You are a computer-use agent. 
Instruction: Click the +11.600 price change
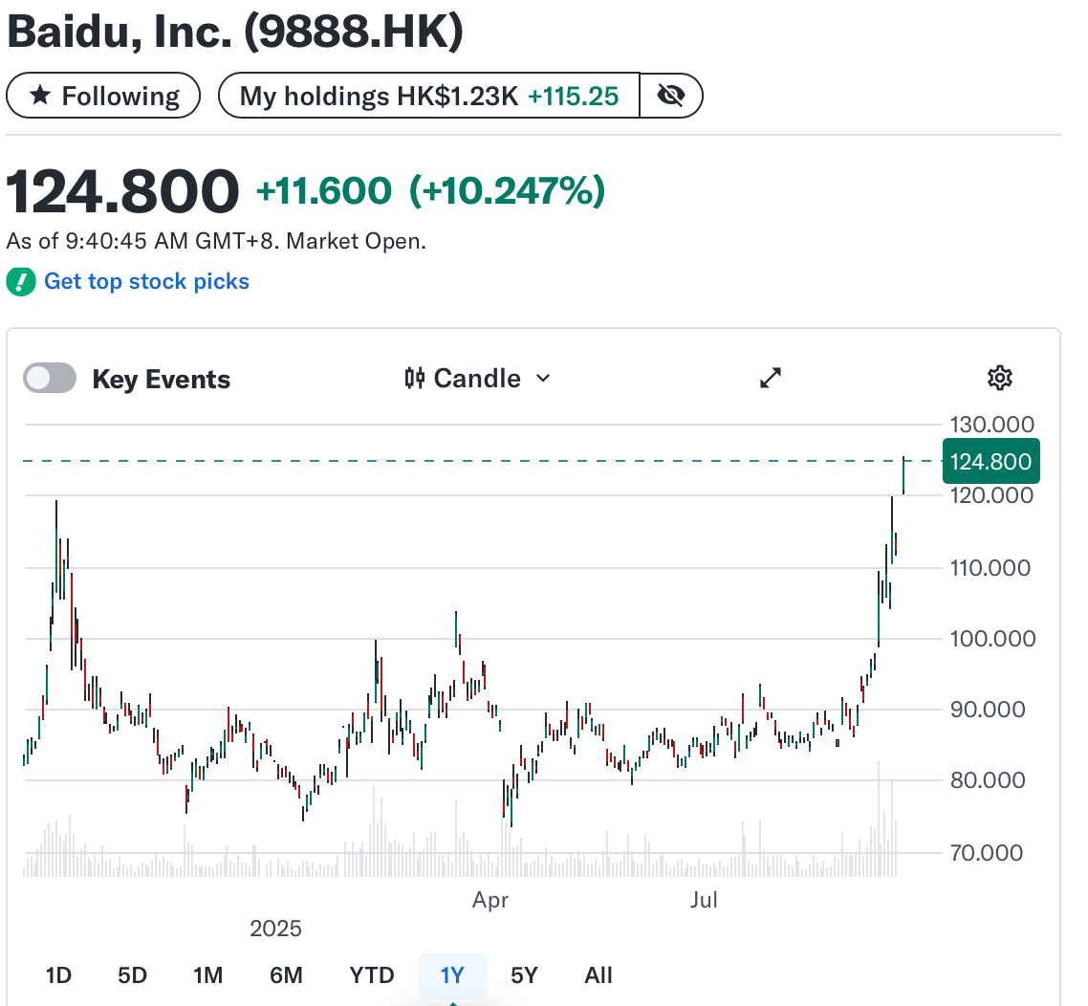324,191
